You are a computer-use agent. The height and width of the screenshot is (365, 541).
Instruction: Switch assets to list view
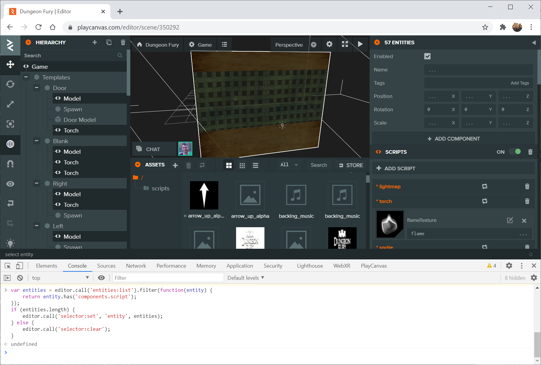(256, 165)
